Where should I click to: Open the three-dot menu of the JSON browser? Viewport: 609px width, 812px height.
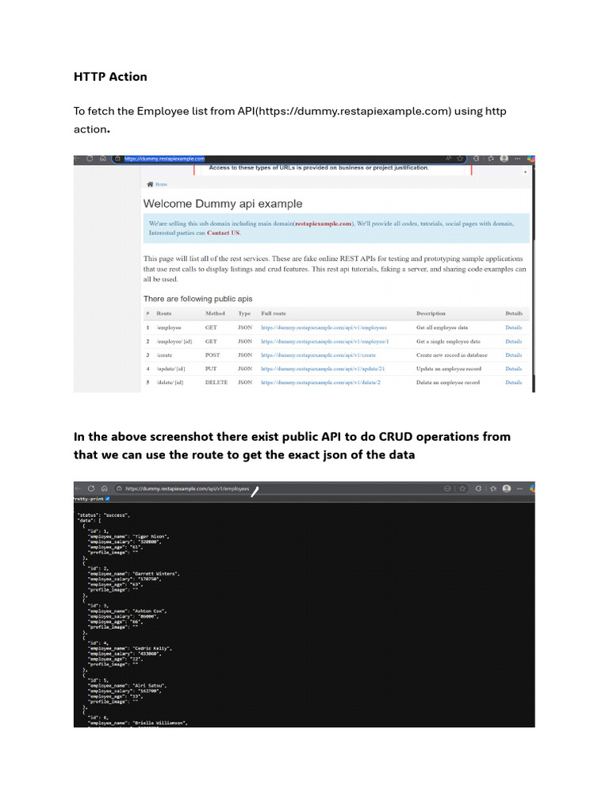click(519, 488)
